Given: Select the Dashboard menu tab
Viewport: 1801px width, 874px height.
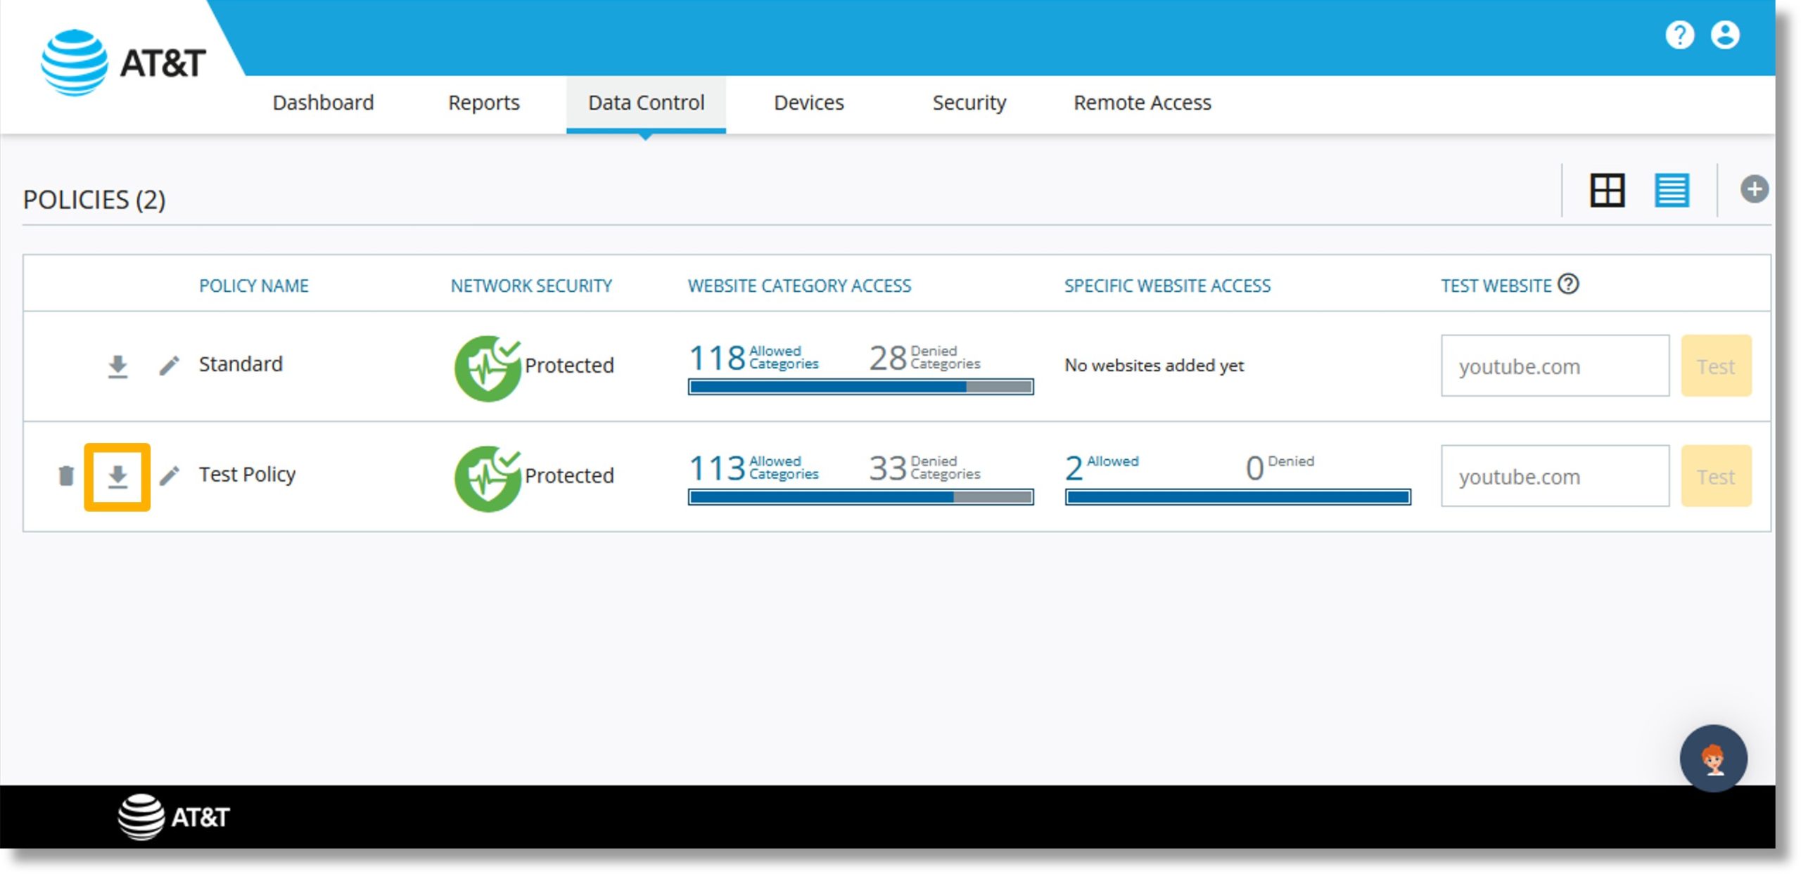Looking at the screenshot, I should (324, 102).
